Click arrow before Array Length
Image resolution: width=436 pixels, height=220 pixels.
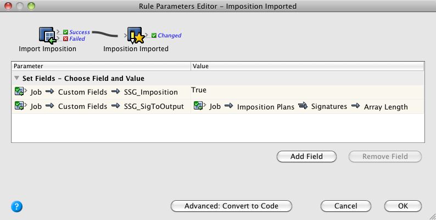pyautogui.click(x=356, y=106)
